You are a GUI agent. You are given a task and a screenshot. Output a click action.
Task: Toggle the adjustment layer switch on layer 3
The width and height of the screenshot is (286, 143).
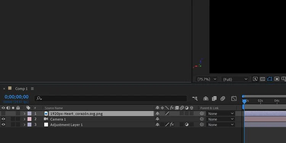click(186, 125)
